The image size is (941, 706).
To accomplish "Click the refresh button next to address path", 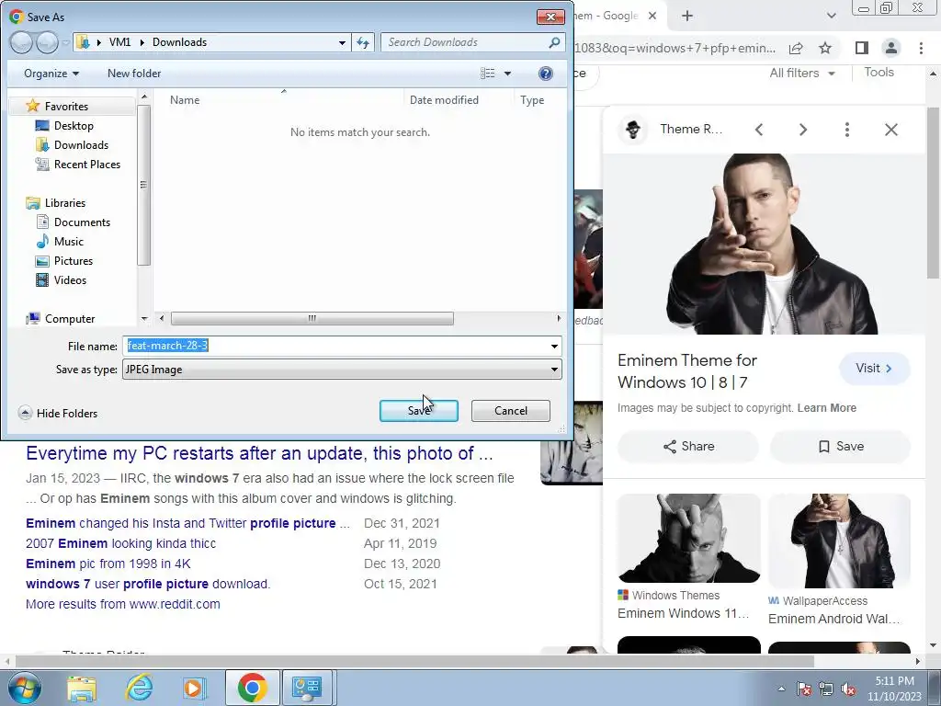I will (x=363, y=42).
